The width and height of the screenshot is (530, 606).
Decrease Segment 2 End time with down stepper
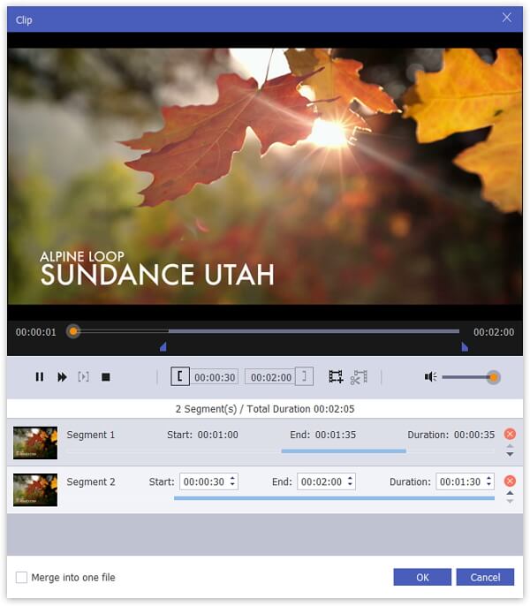[350, 485]
